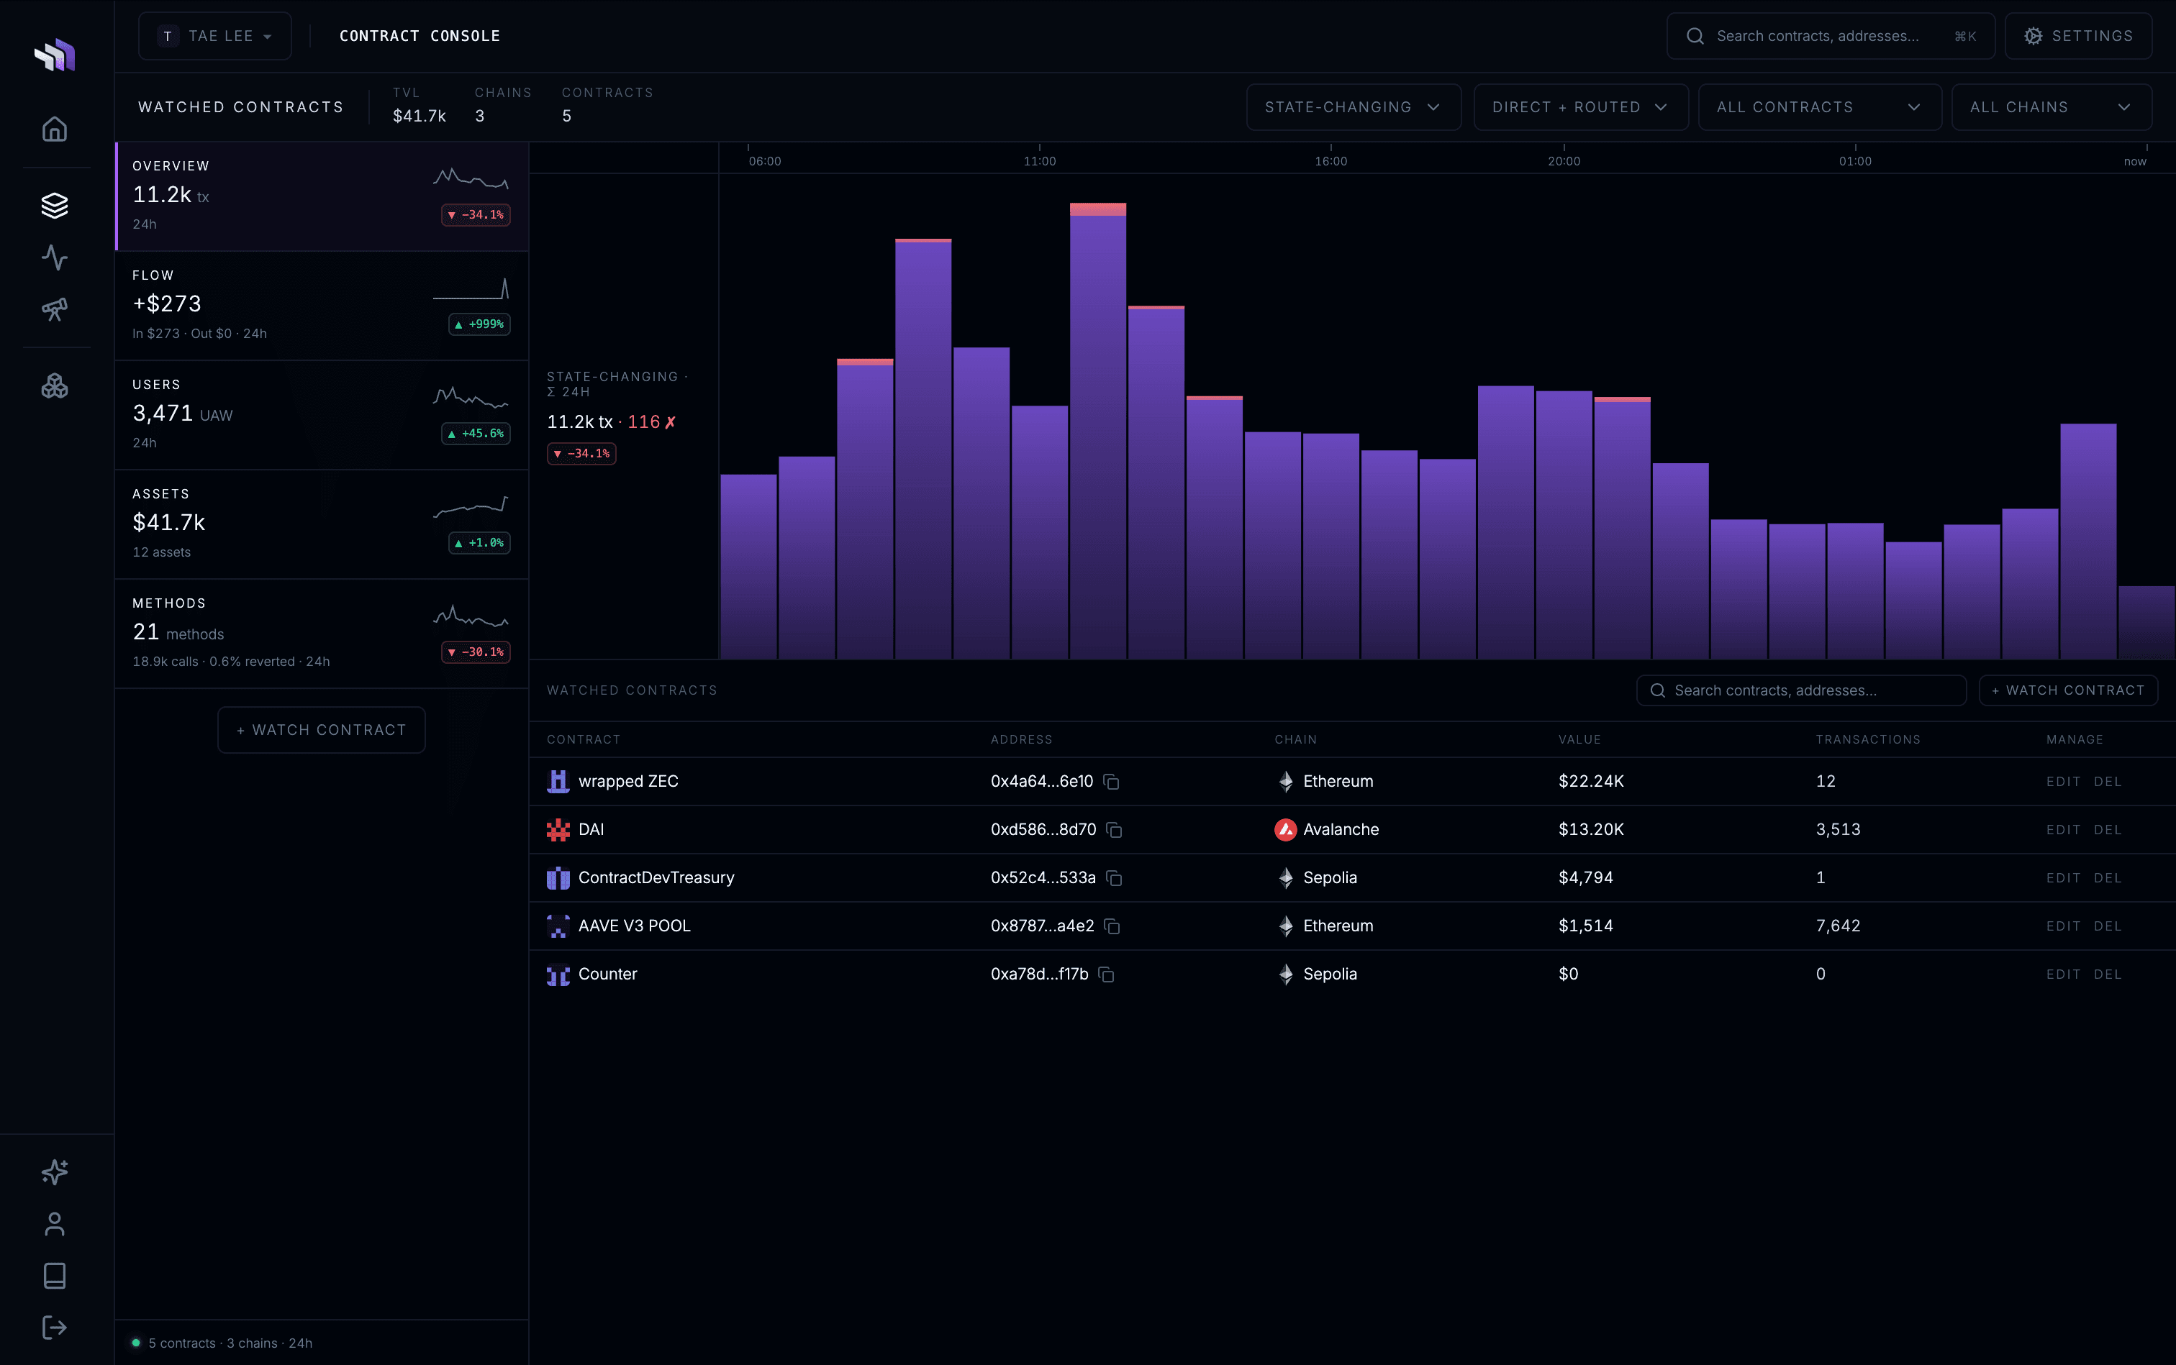Screen dimensions: 2176x1365
Task: Sort by the TRANSACTIONS column header
Action: click(1868, 739)
